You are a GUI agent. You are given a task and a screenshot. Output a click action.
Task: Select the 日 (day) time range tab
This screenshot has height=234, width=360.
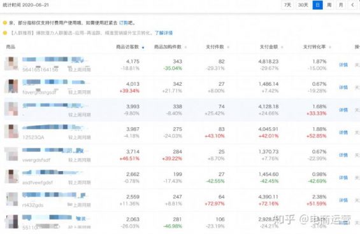click(317, 5)
